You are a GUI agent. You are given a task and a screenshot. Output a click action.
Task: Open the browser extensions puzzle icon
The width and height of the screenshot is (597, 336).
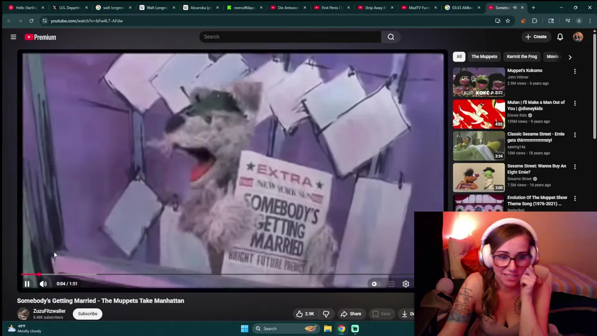[x=535, y=21]
